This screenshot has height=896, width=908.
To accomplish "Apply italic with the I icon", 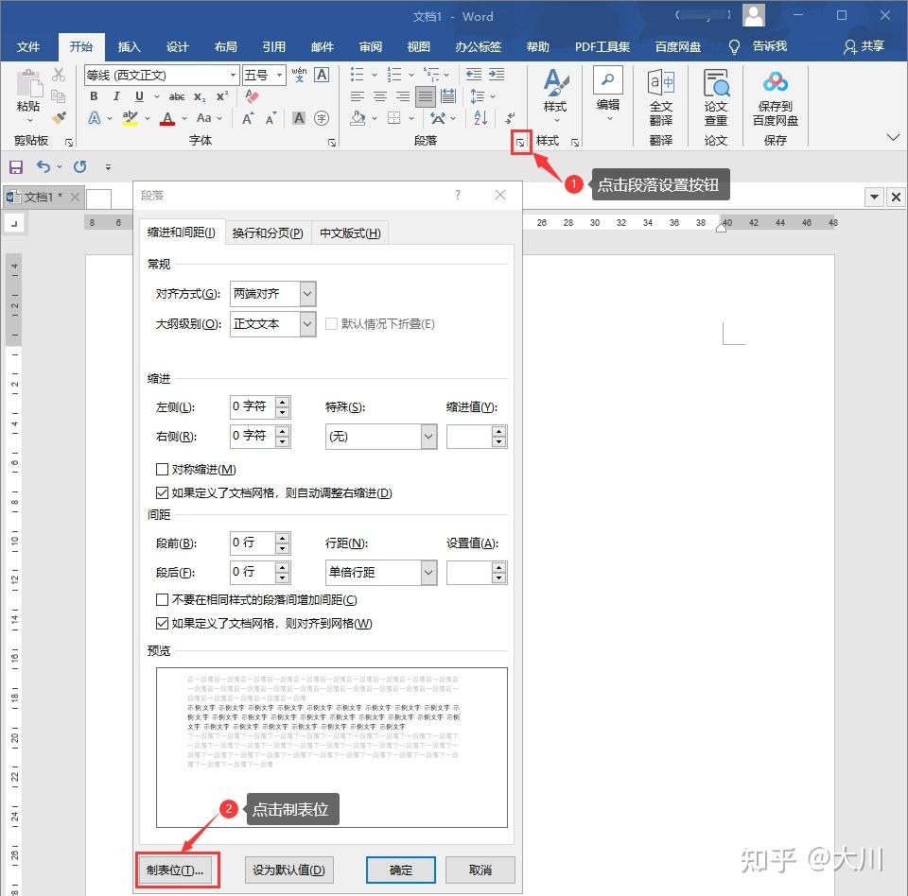I will [x=116, y=96].
